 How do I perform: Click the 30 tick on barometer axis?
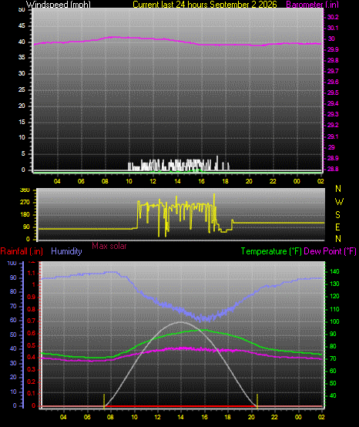(331, 39)
